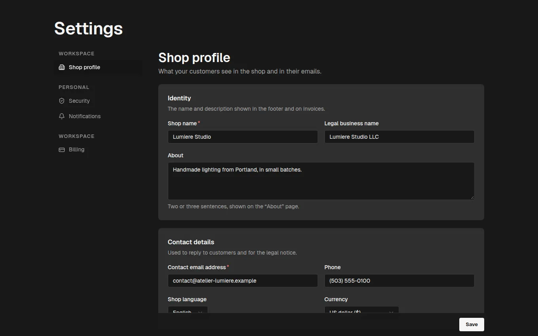Click into the Legal business name field

(400, 137)
